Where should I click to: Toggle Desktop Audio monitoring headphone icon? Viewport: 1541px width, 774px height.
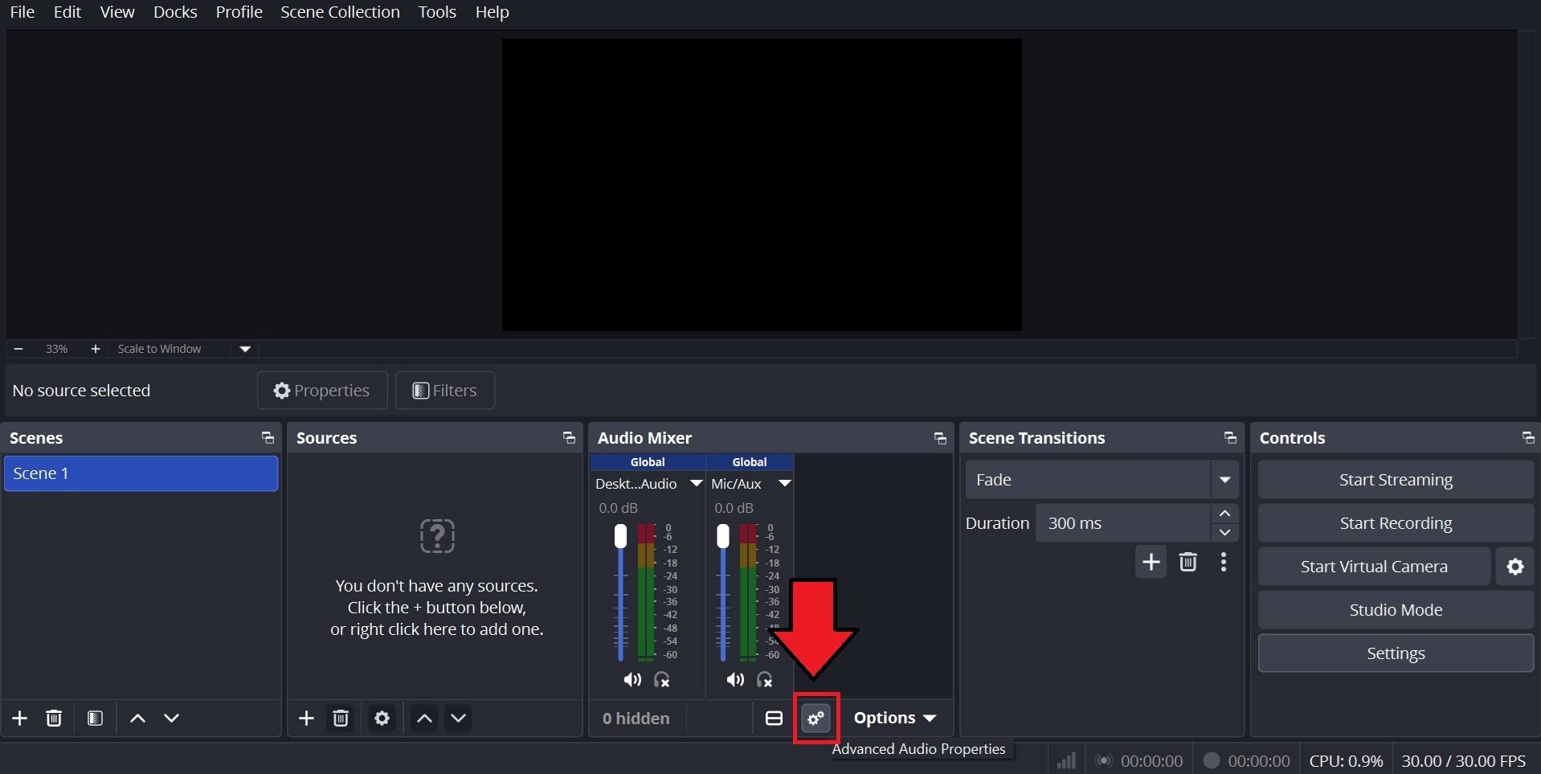(x=662, y=680)
